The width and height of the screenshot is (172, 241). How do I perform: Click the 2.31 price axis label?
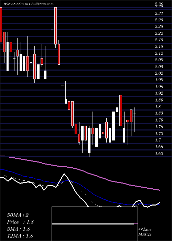tap(159, 13)
